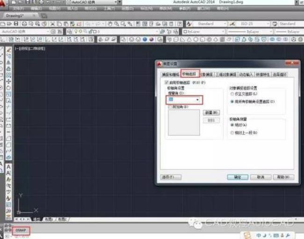304x239 pixels.
Task: Click the Text Style icon before Standard dropdown
Action: (189, 24)
